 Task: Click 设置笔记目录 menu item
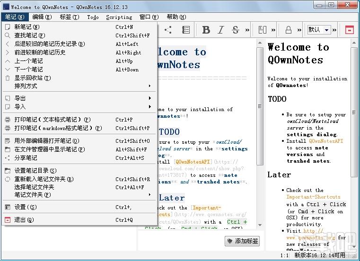pyautogui.click(x=79, y=171)
